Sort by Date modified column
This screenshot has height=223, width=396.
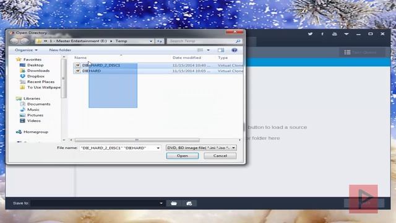pyautogui.click(x=187, y=58)
